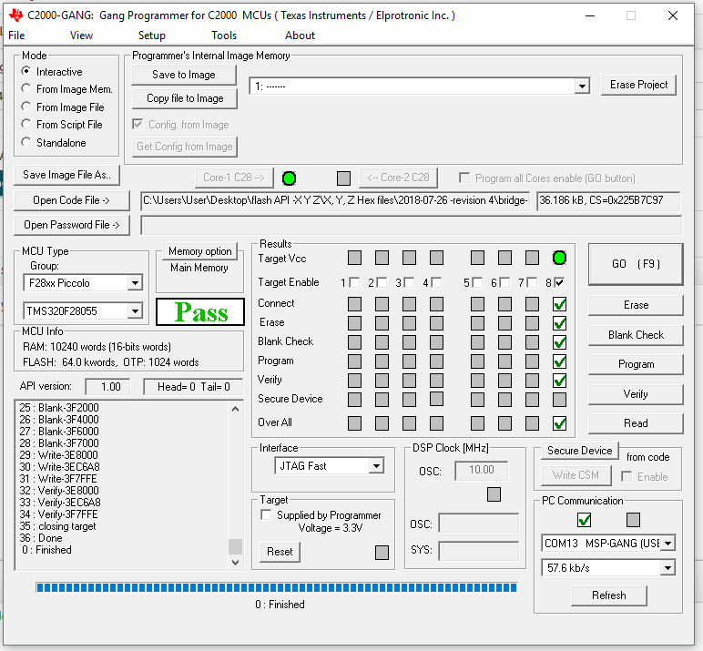The height and width of the screenshot is (651, 703).
Task: Select Standalone mode
Action: point(26,142)
